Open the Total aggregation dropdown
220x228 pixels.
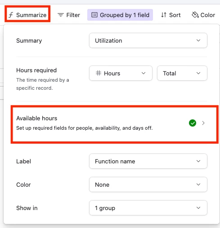(x=182, y=73)
